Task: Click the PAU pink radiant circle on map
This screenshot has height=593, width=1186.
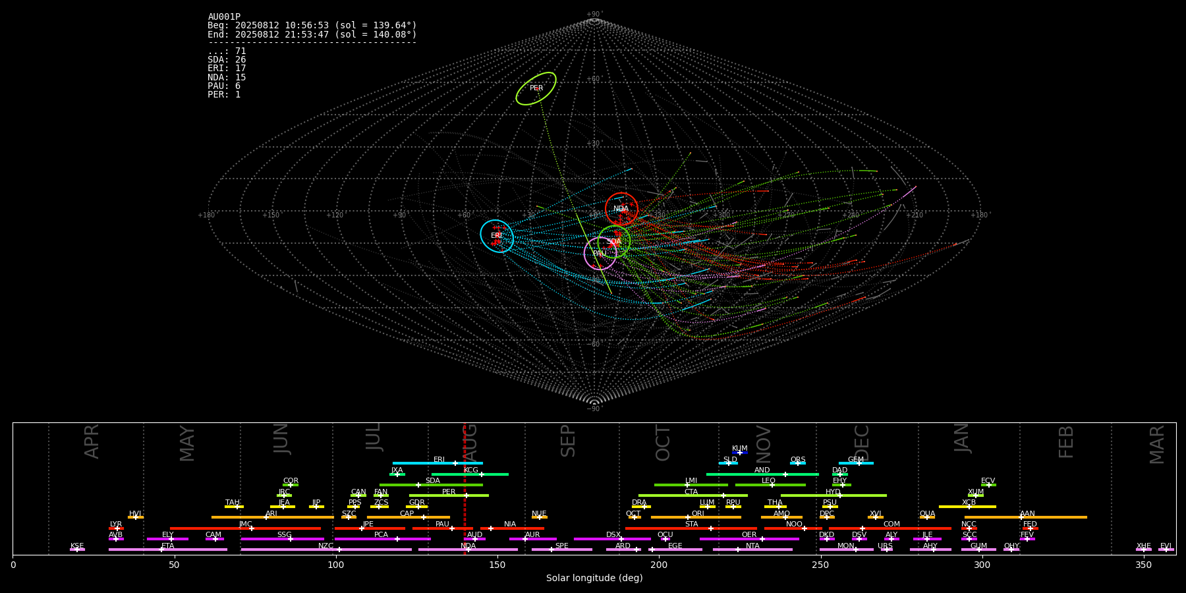Action: click(x=600, y=254)
